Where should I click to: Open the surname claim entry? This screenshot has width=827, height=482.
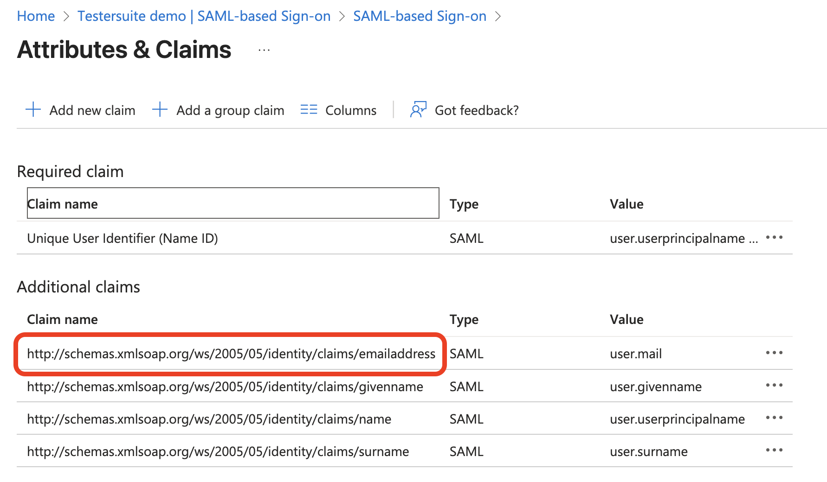coord(218,451)
